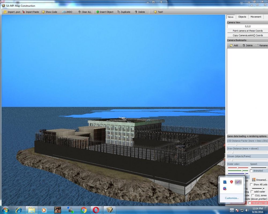Viewport: 268px width, 214px height.
Task: Click bookmark Rename icon
Action: [257, 45]
